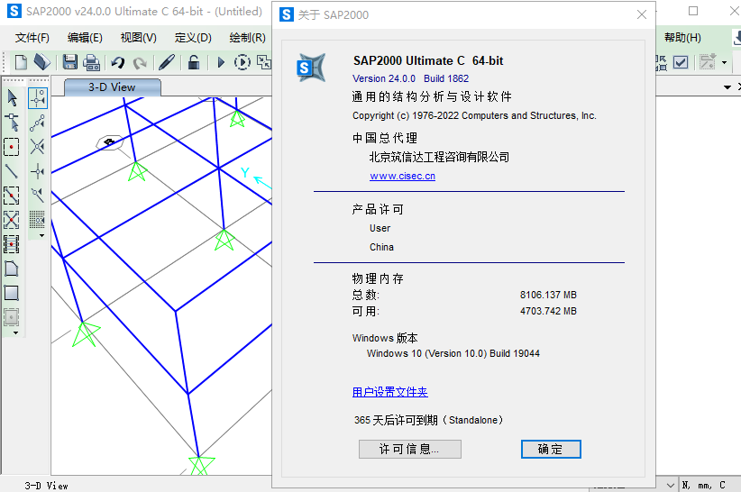Click the green joint restraint under the 3-D View tab
Screen dimensions: 741x492
point(138,172)
